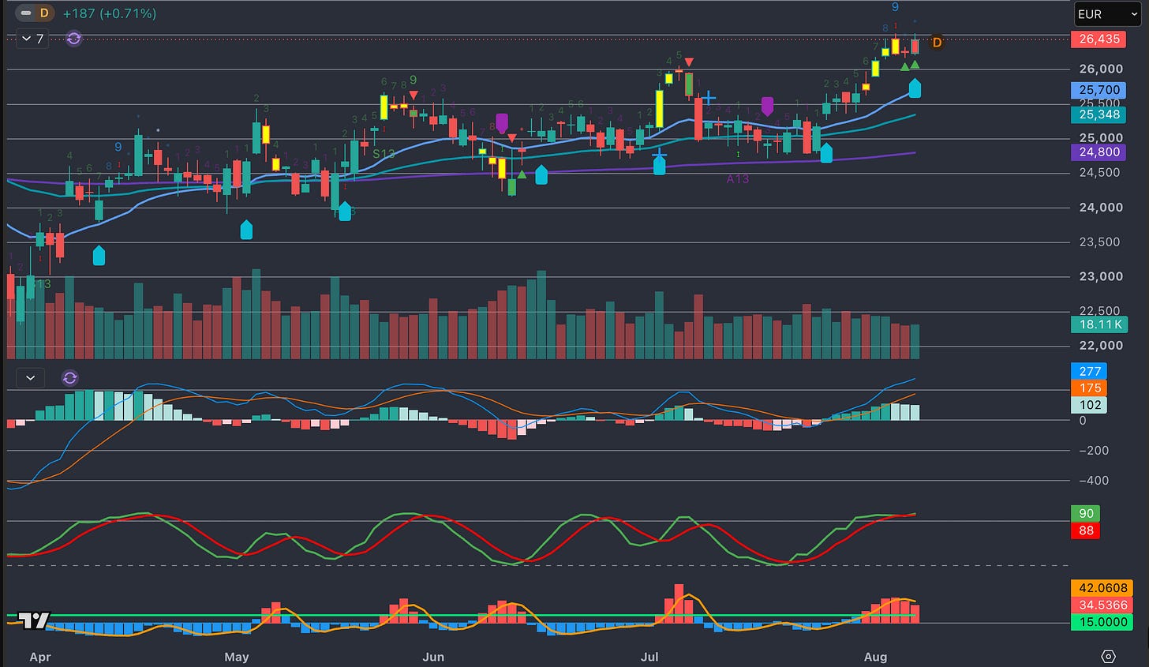This screenshot has width=1149, height=667.
Task: Click the 23,000 price axis label
Action: pyautogui.click(x=1101, y=277)
